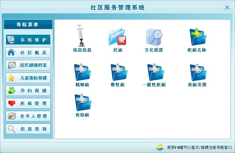Viewport: 235px width, 153px height.
Task: Open the 疾病名称 green-plus folder icon
Action: click(198, 37)
